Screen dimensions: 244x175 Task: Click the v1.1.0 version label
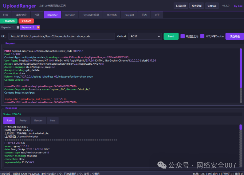point(226,6)
